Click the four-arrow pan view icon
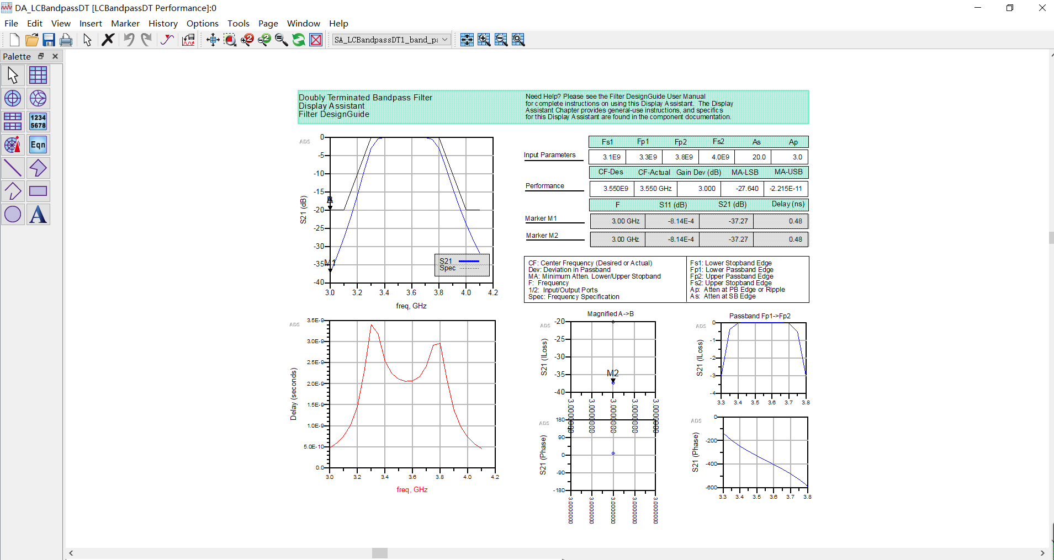The width and height of the screenshot is (1054, 560). (213, 40)
